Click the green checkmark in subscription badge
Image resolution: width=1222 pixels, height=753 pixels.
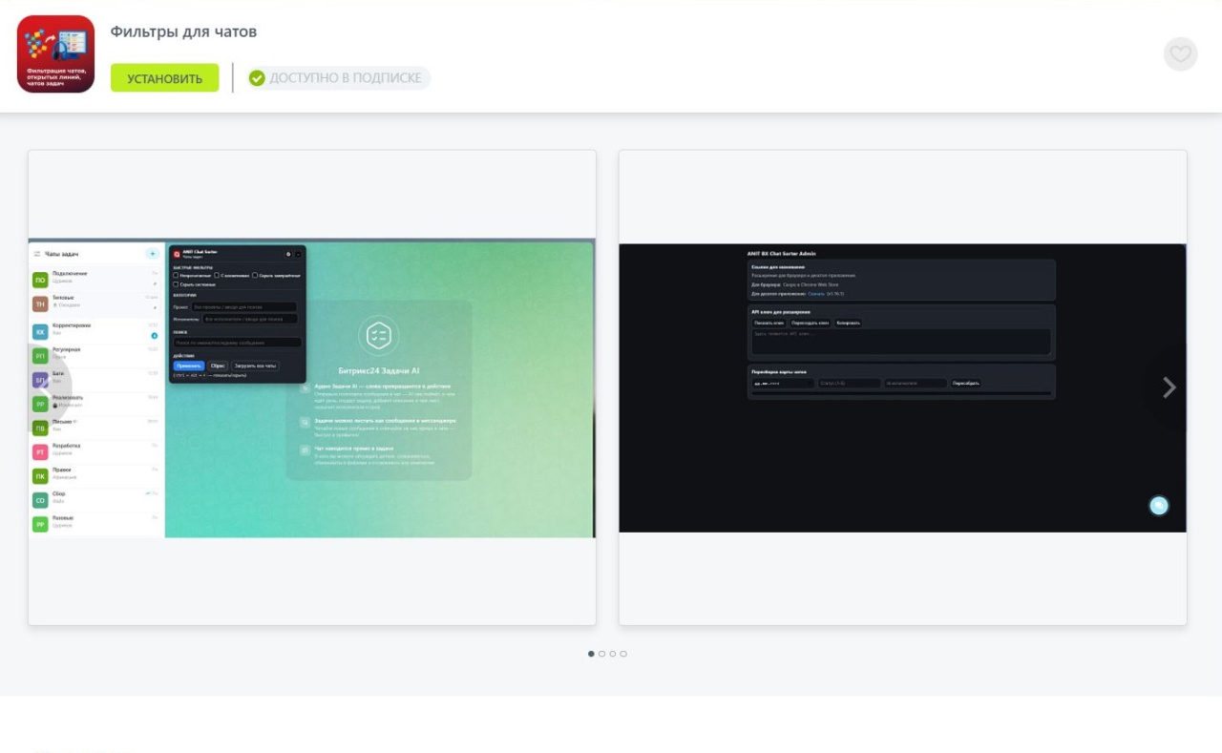[257, 78]
